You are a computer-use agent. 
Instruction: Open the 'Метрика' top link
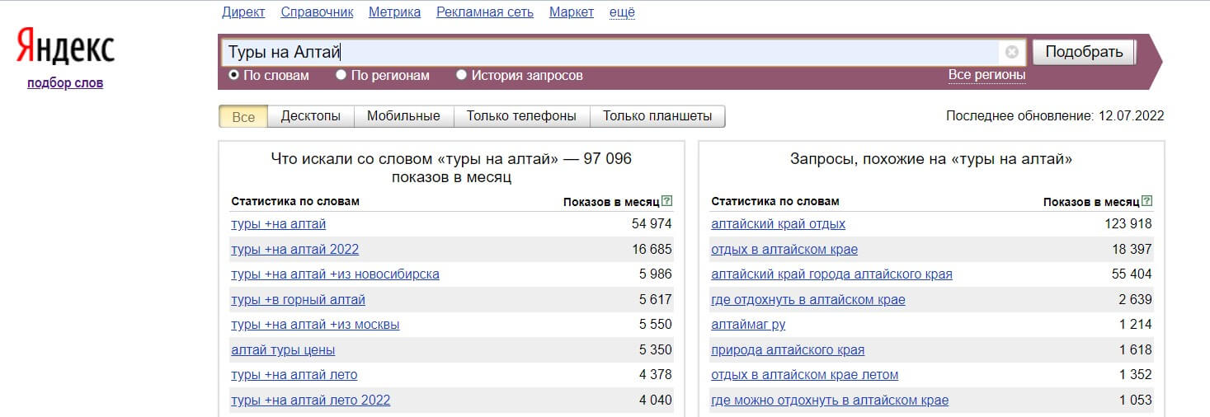tap(394, 12)
